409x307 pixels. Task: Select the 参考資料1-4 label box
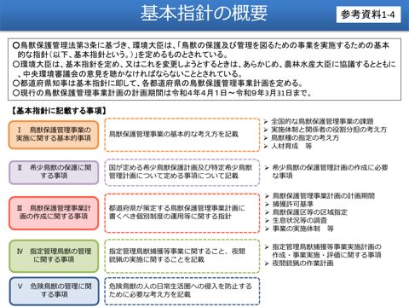(368, 14)
